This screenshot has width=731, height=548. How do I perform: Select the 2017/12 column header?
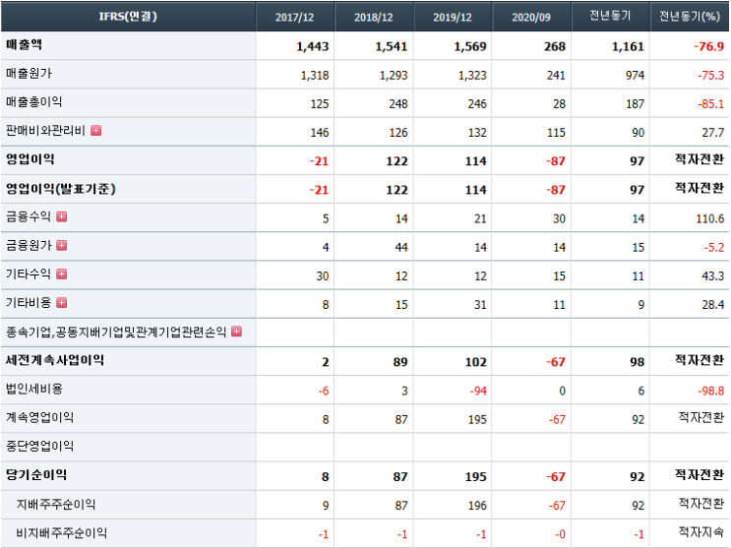pyautogui.click(x=294, y=18)
